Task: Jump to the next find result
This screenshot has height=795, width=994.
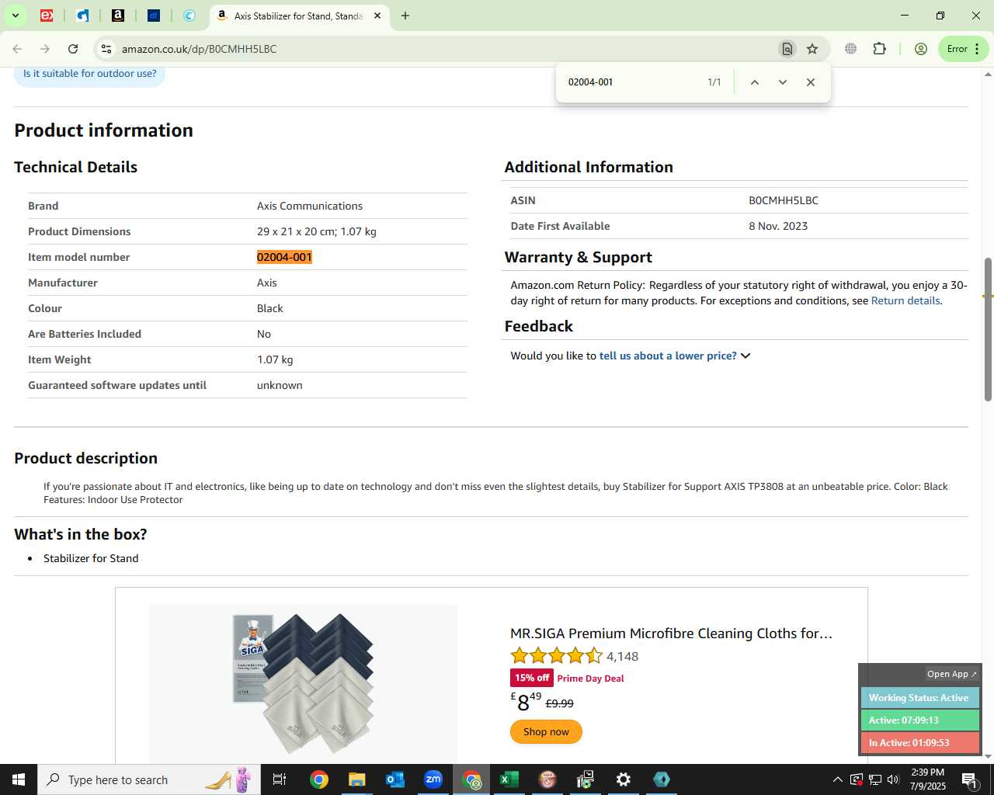Action: pos(782,82)
